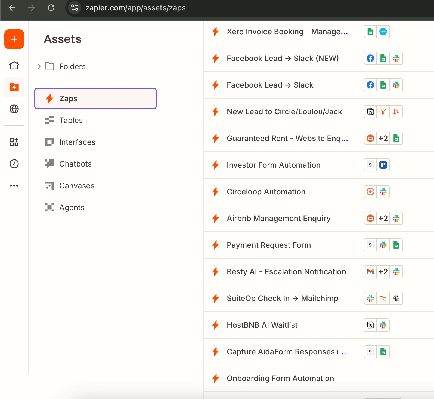Viewport: 434px width, 399px height.
Task: Open the globe Discover icon in sidebar
Action: [x=14, y=109]
